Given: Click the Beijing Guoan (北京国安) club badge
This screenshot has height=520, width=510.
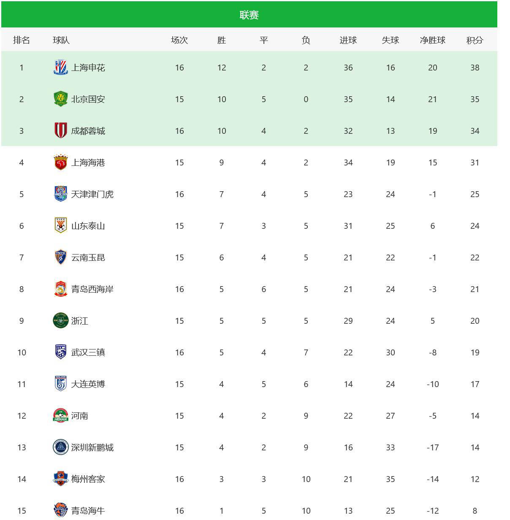Looking at the screenshot, I should 60,99.
